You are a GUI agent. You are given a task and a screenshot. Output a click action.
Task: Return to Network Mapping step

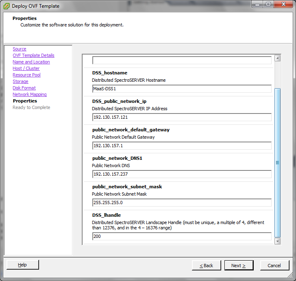point(30,94)
